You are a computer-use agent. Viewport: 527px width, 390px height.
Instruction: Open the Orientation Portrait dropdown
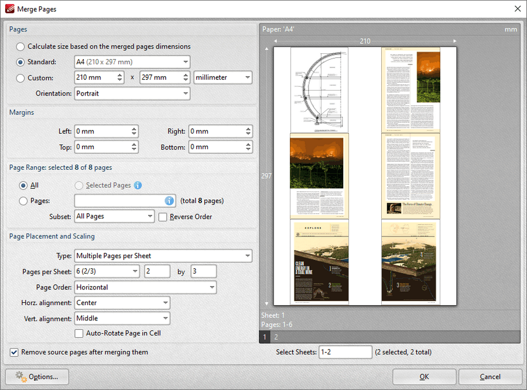coord(132,94)
